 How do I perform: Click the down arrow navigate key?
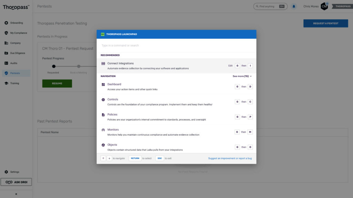pos(109,158)
